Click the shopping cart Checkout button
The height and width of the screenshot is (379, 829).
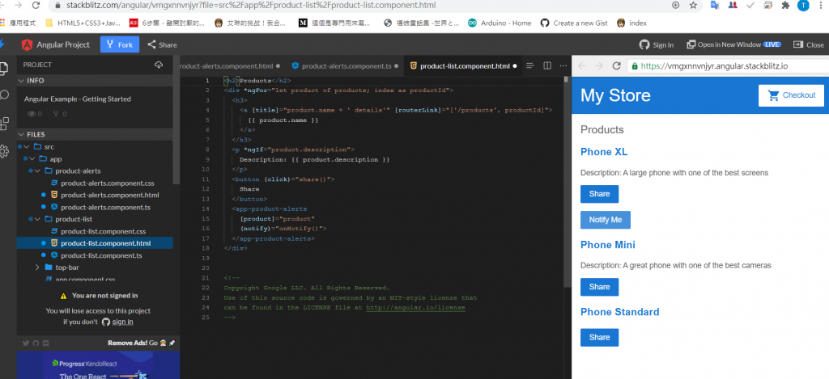tap(791, 95)
